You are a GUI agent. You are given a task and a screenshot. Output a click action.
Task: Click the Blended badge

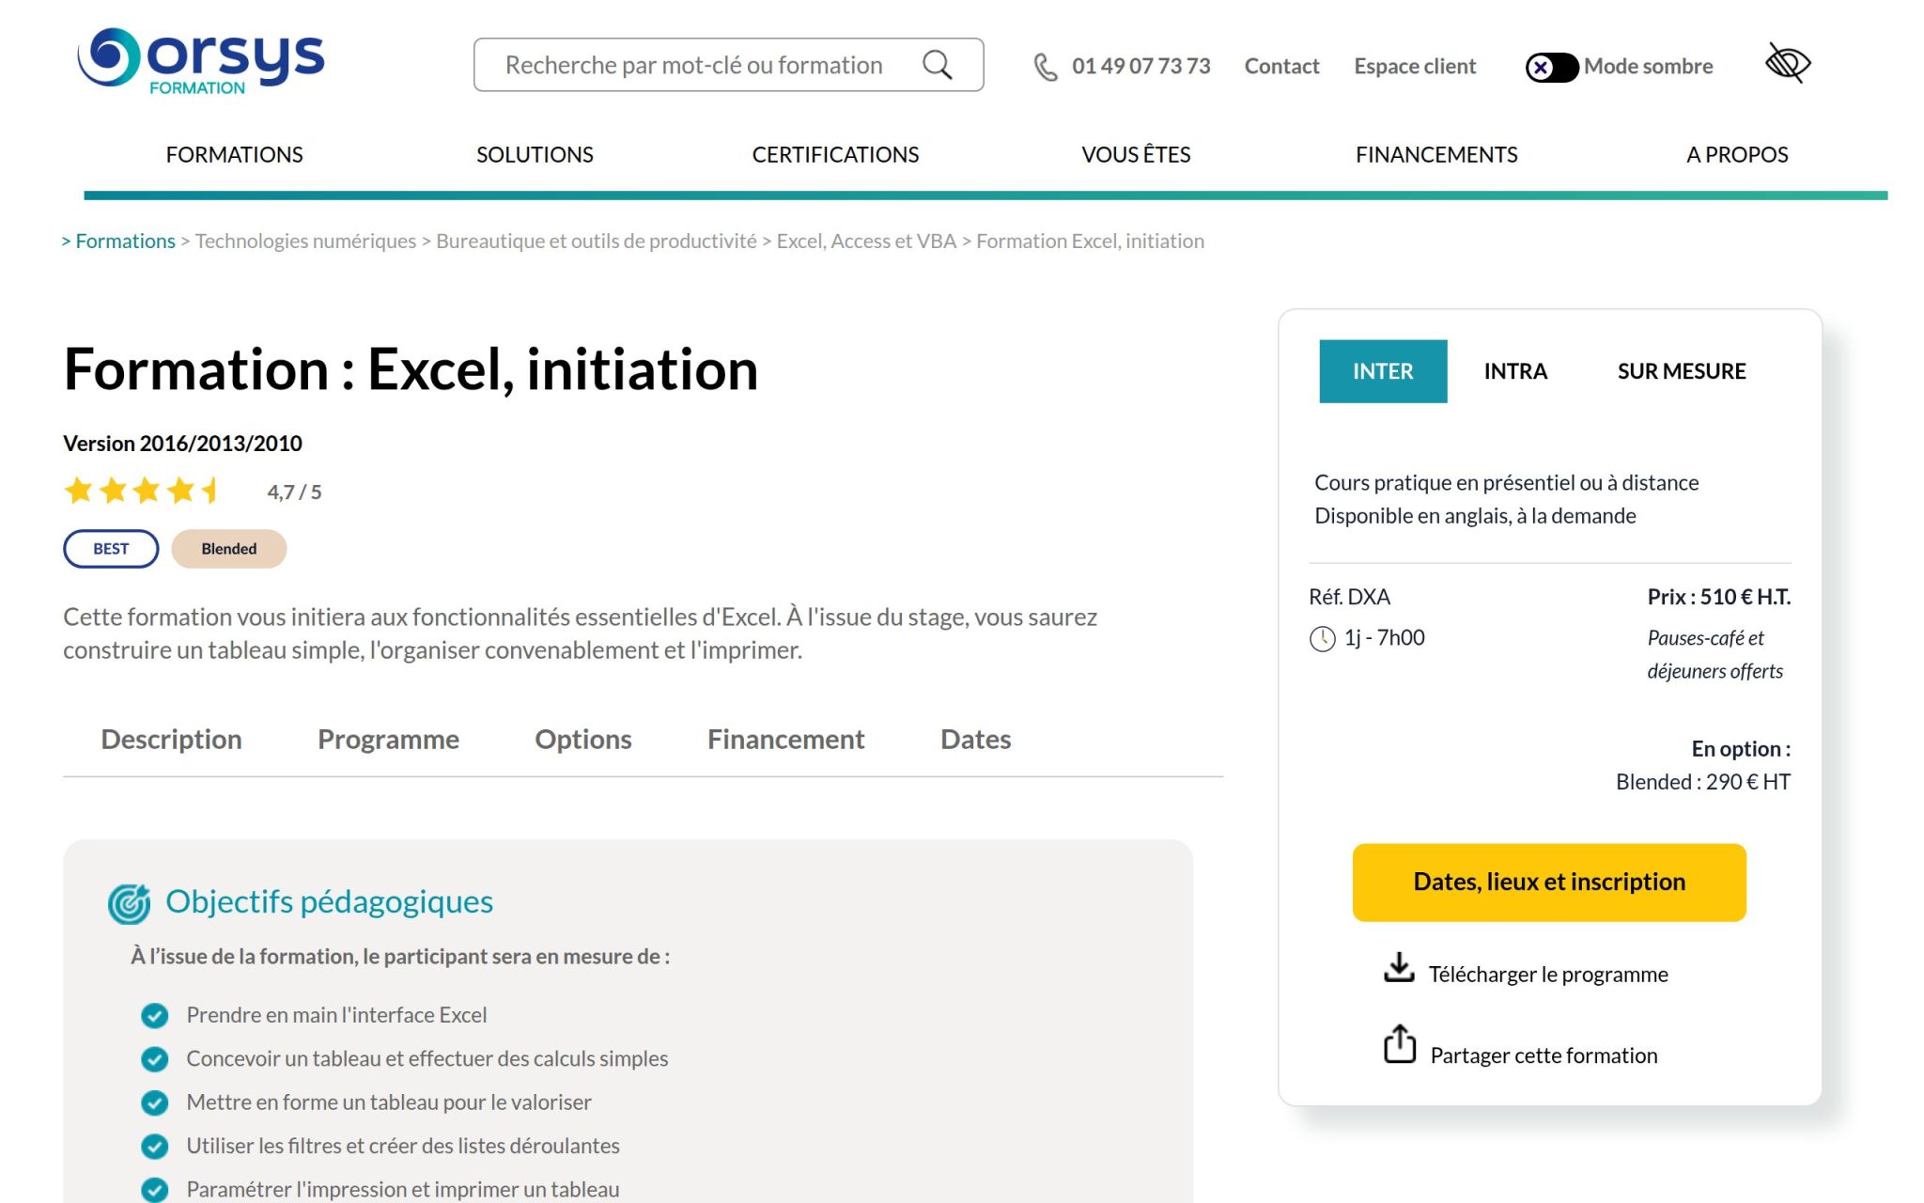[x=228, y=549]
